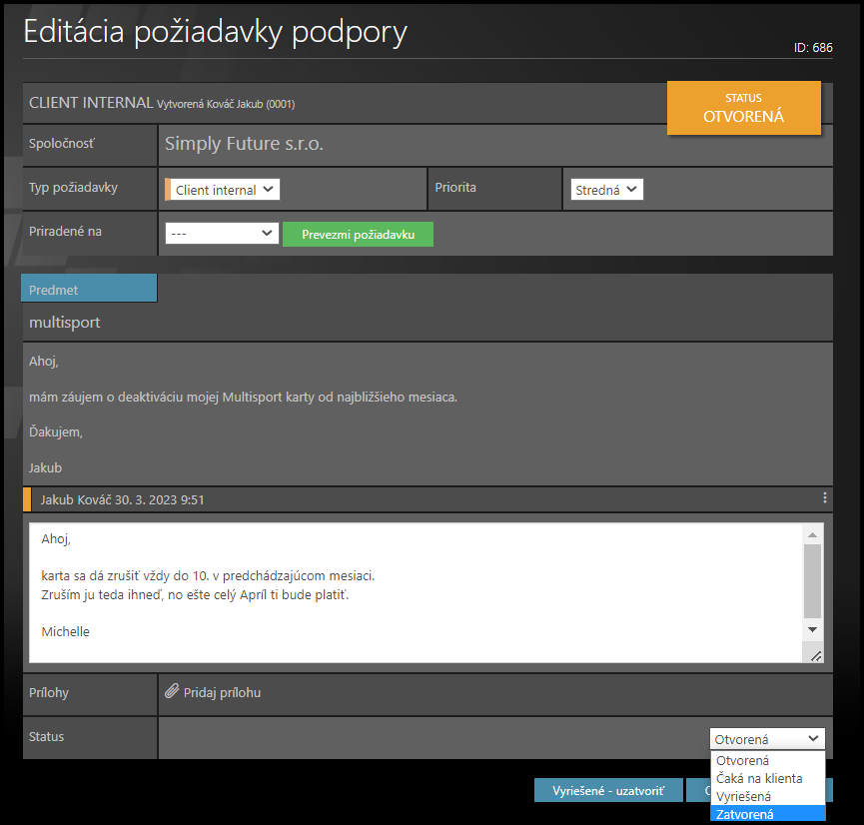Image resolution: width=864 pixels, height=825 pixels.
Task: Select the highlighted Zatvorená option
Action: [x=745, y=814]
